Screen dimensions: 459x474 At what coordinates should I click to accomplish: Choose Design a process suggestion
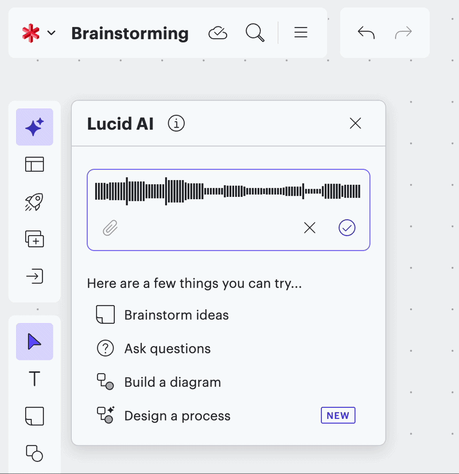(228, 415)
